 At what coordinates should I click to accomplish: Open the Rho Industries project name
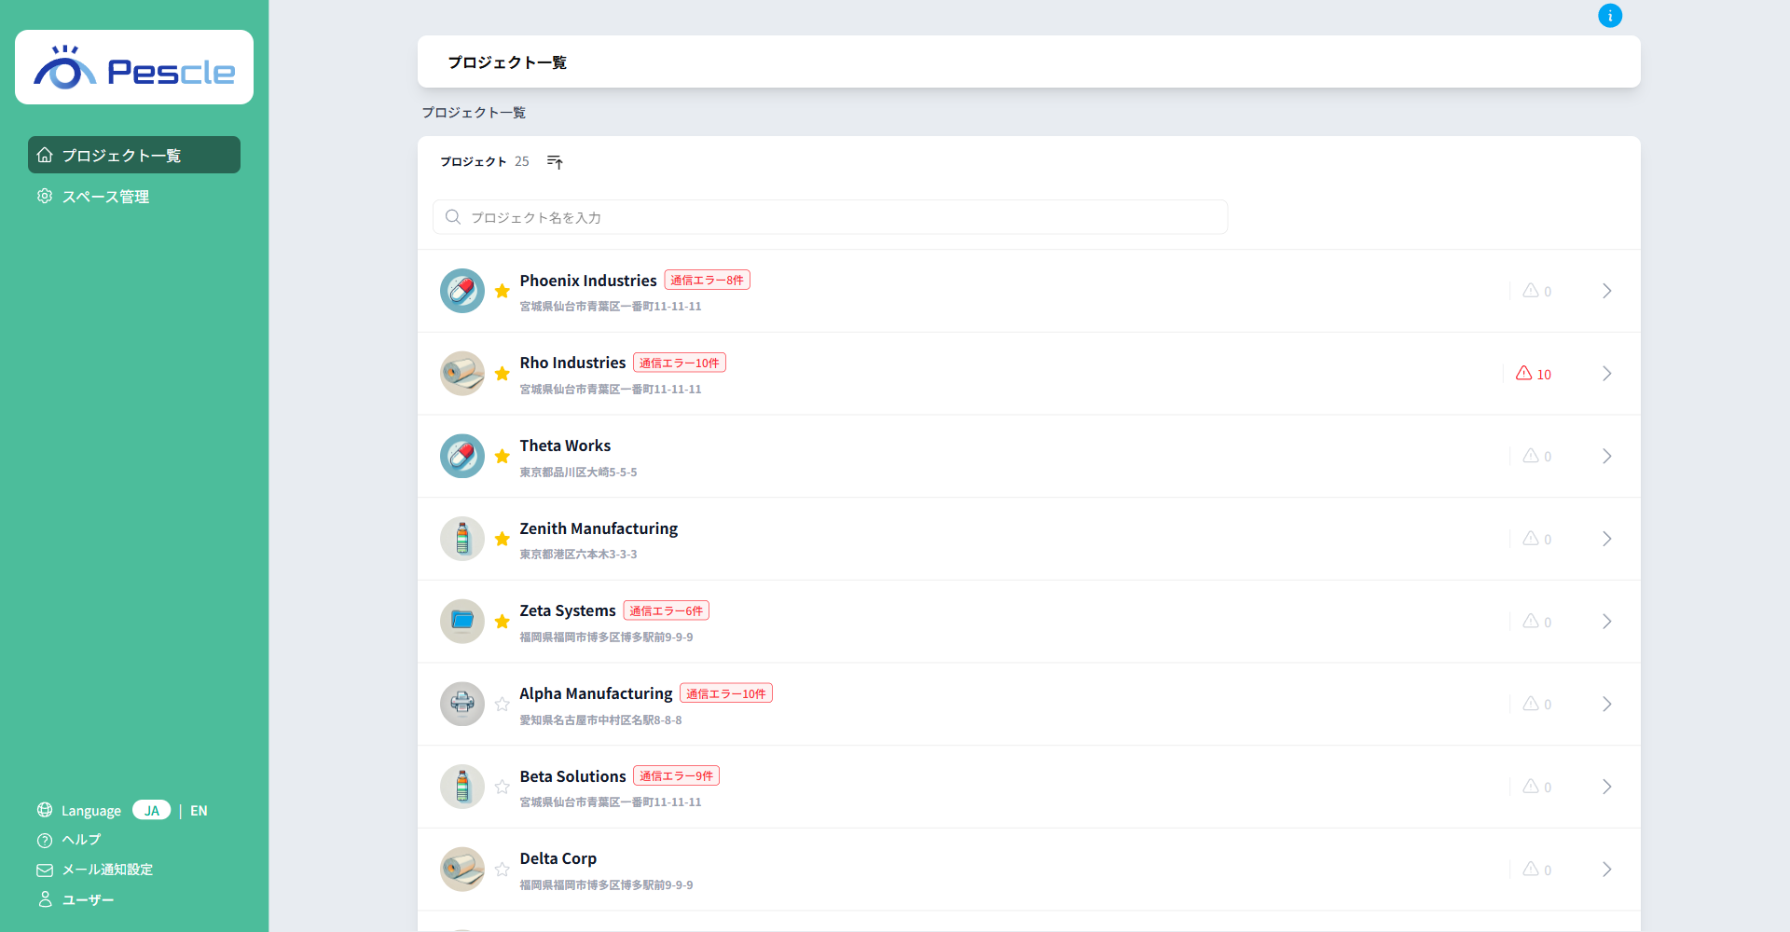572,363
